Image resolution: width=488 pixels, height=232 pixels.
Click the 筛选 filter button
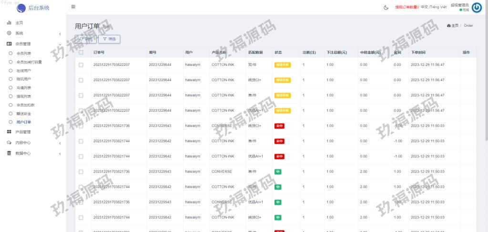[x=109, y=39]
